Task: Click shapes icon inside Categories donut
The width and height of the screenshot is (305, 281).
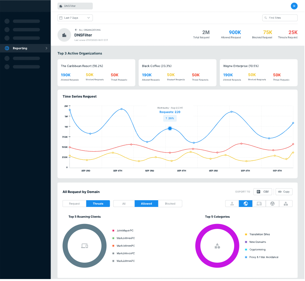Action: point(218,246)
